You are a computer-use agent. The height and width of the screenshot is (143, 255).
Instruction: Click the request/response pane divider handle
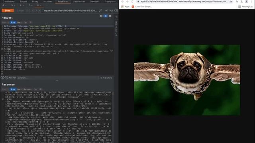(x=57, y=80)
